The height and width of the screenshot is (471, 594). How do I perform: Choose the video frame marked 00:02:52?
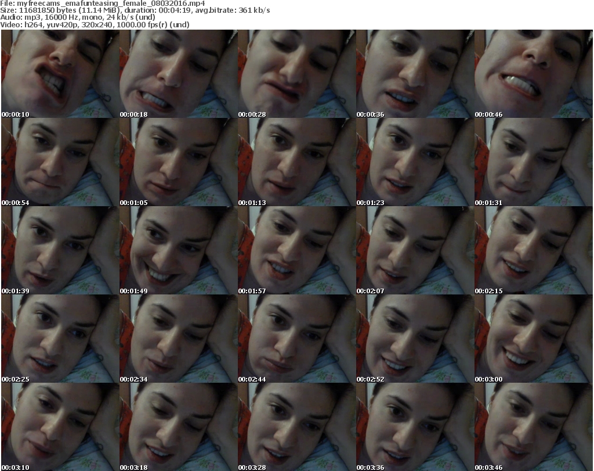(x=415, y=339)
